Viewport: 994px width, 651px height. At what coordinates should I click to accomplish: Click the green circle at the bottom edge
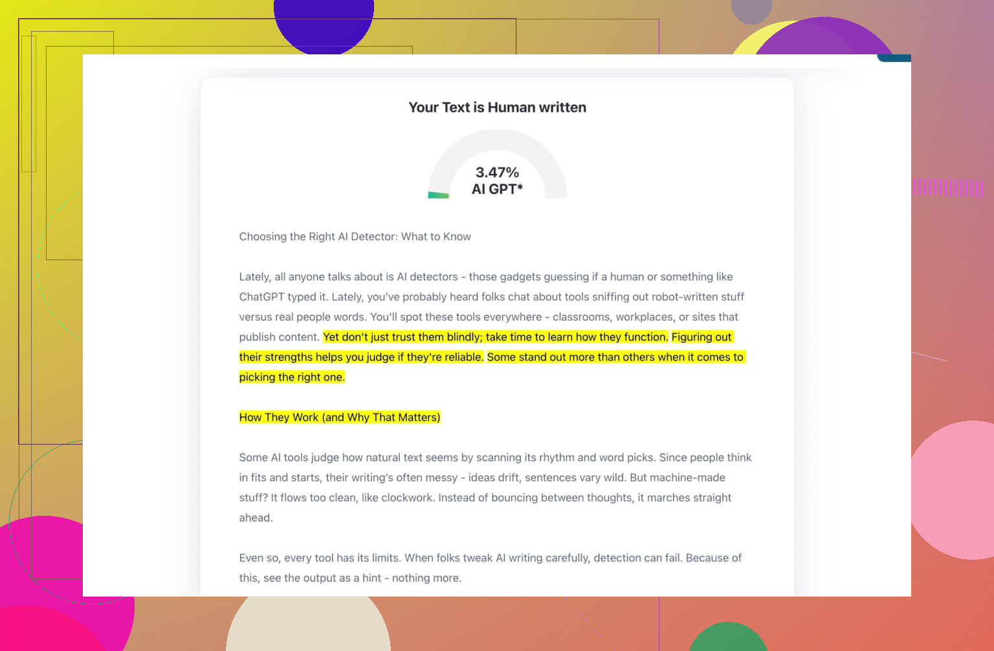pos(727,638)
